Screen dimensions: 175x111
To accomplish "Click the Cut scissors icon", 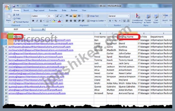I will pos(14,15).
